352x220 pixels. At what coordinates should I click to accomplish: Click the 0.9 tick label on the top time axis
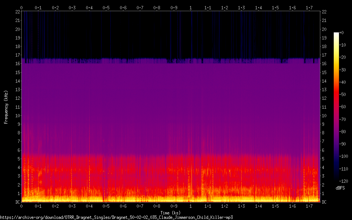point(174,7)
